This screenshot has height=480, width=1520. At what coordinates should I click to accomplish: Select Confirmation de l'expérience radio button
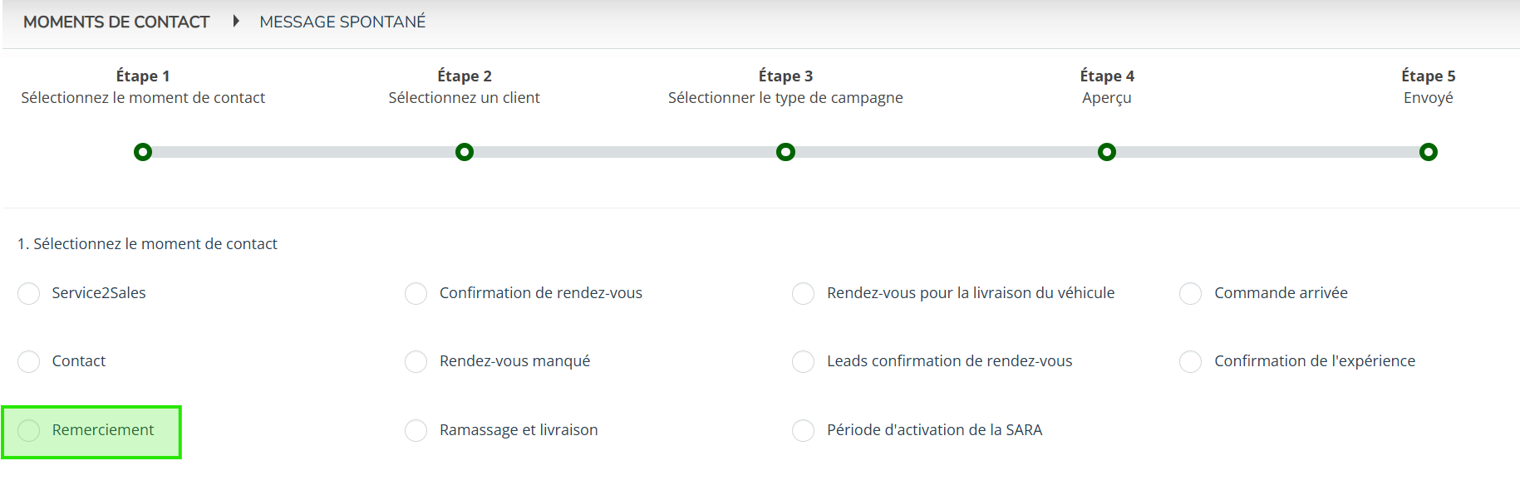tap(1191, 362)
